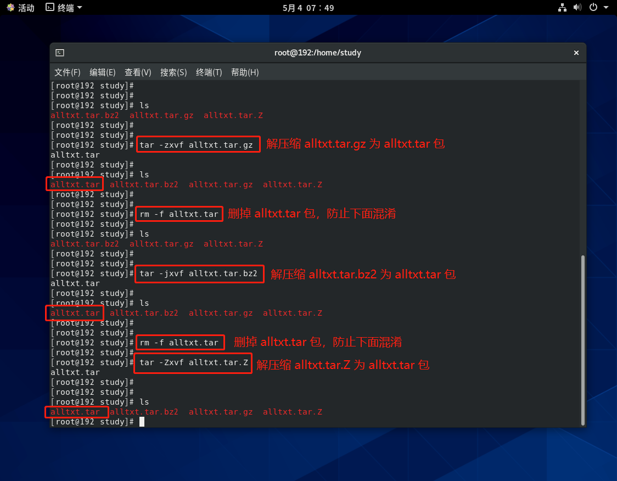
Task: Click the cursor at the last prompt line
Action: pos(142,422)
